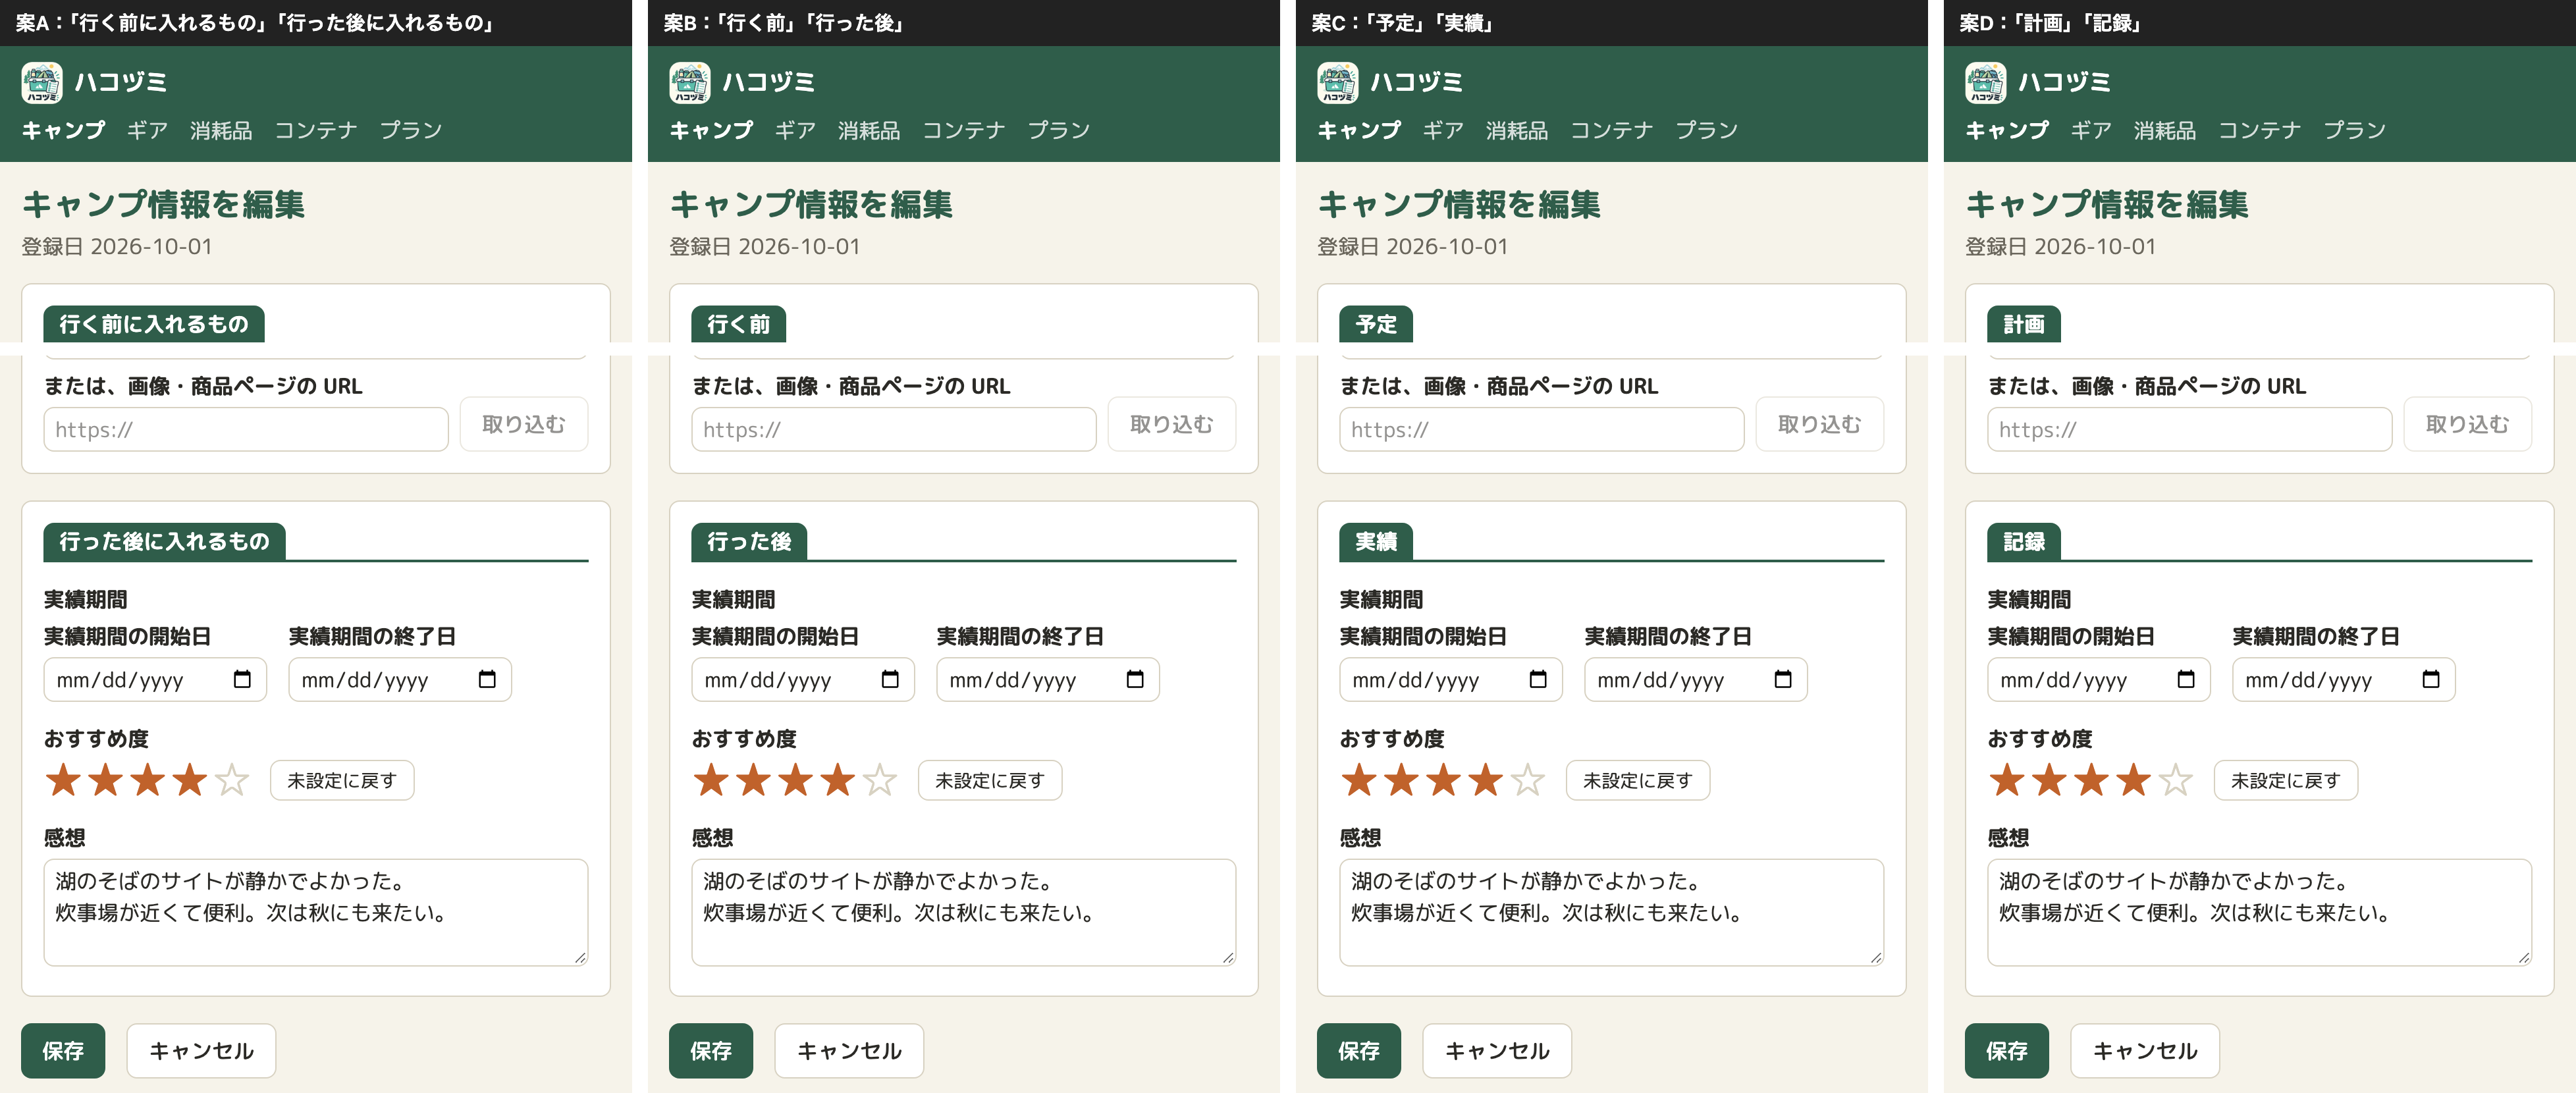Focus the https:// URL field in 案D
This screenshot has height=1093, width=2576.
coord(2190,429)
